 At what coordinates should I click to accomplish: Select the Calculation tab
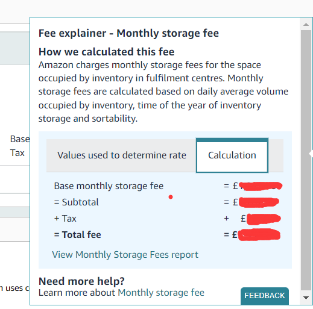click(232, 155)
